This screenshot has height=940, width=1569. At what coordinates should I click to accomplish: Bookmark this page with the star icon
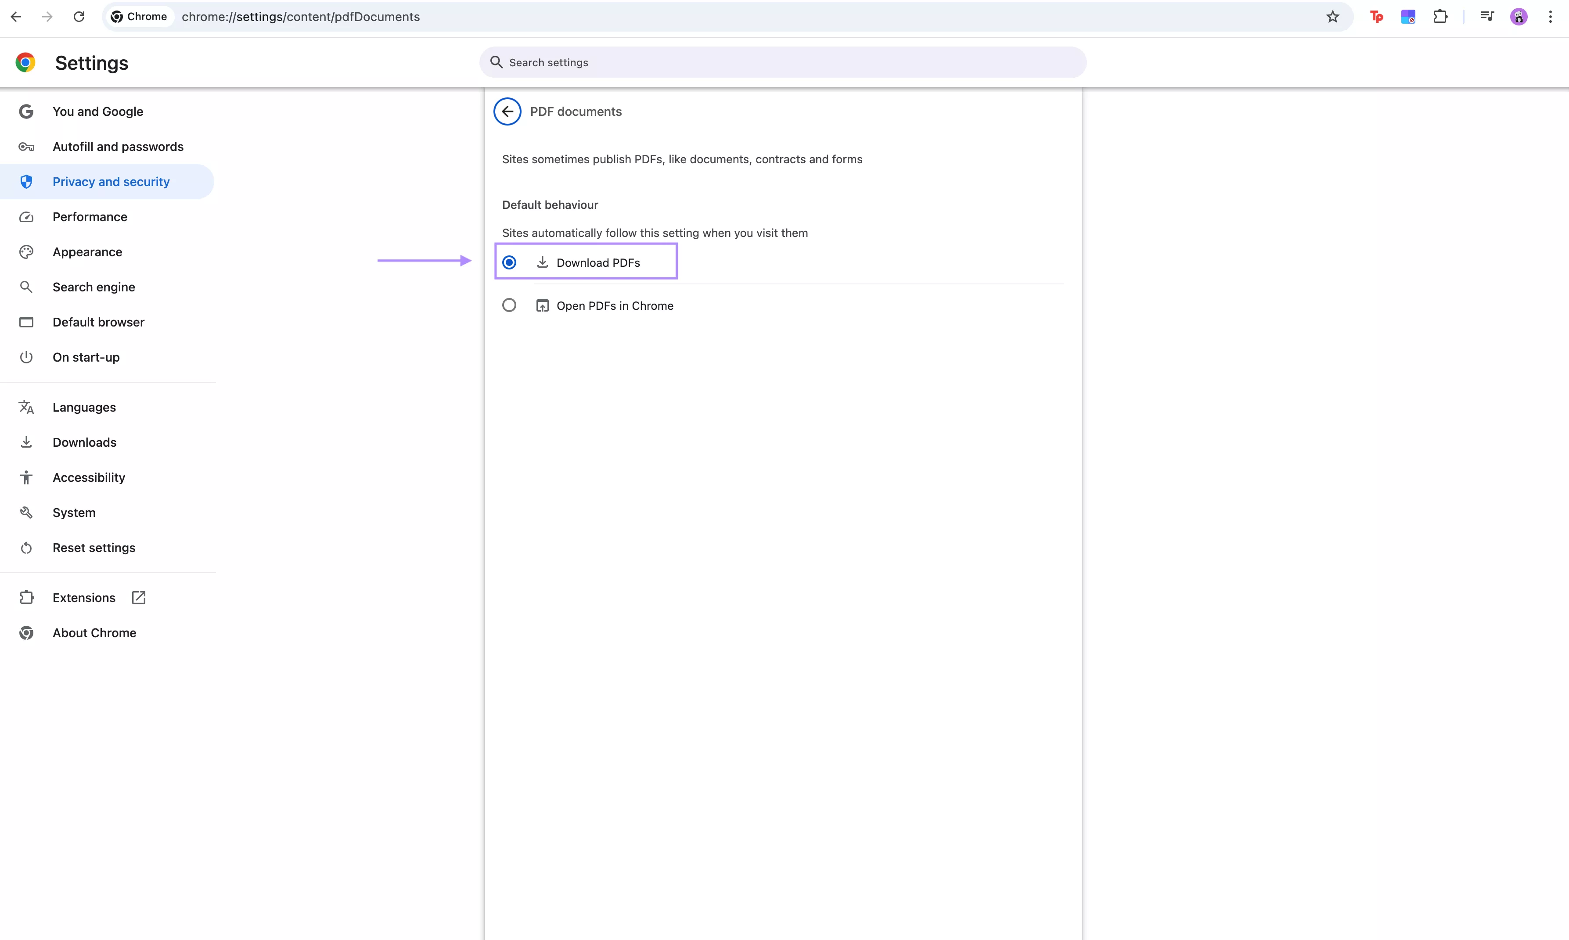point(1332,17)
